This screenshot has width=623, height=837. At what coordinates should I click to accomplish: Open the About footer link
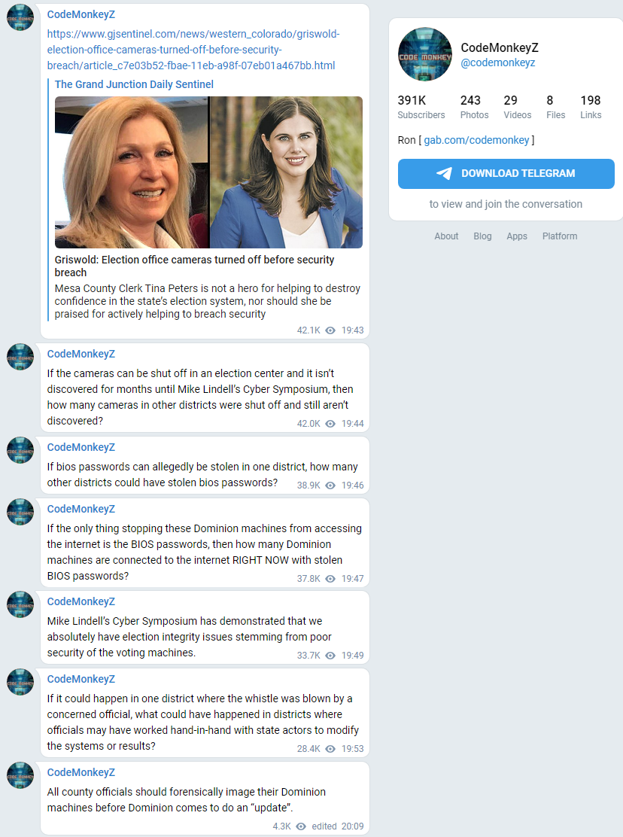point(446,236)
